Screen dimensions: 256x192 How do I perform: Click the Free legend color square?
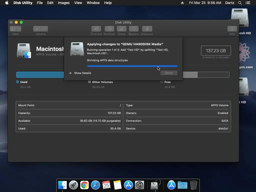(162, 82)
